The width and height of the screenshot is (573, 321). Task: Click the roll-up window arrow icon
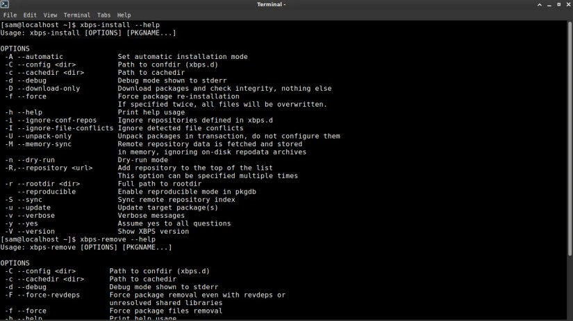click(540, 4)
